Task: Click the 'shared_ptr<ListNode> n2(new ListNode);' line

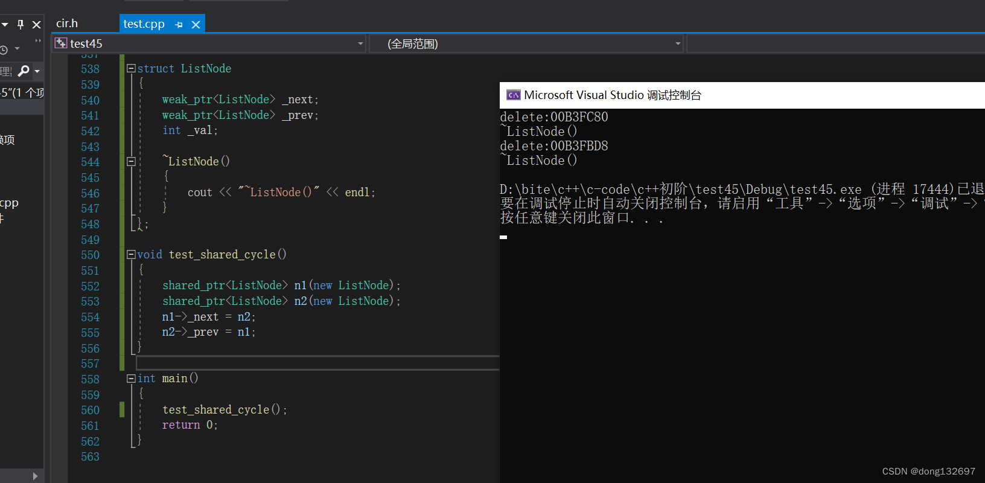Action: pyautogui.click(x=281, y=301)
